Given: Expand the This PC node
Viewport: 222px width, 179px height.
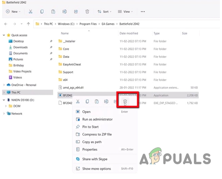Looking at the screenshot, I should pos(4,93).
